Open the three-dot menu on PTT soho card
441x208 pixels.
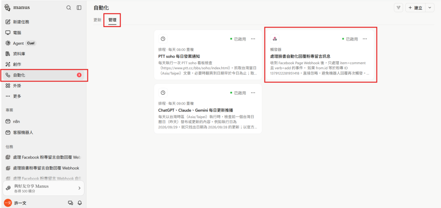[x=253, y=39]
